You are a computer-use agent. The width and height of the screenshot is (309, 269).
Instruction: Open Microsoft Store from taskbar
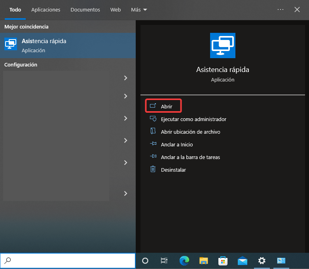point(223,261)
